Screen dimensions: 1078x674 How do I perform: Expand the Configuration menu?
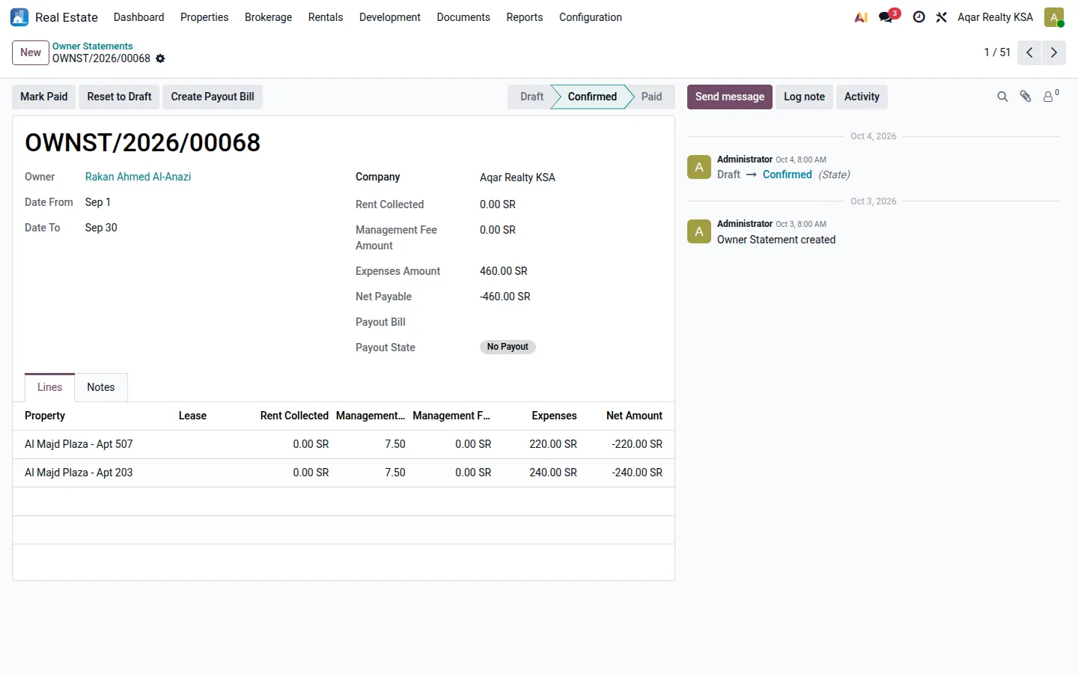pyautogui.click(x=591, y=17)
